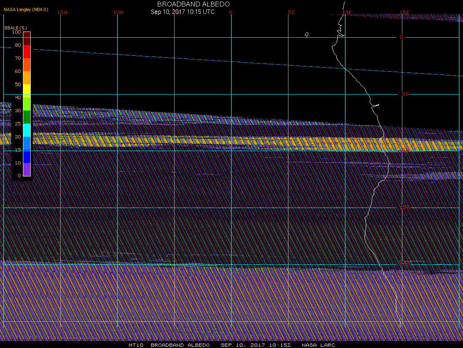
Task: Select the light blue 15–20% legend swatch
Action: [27, 143]
